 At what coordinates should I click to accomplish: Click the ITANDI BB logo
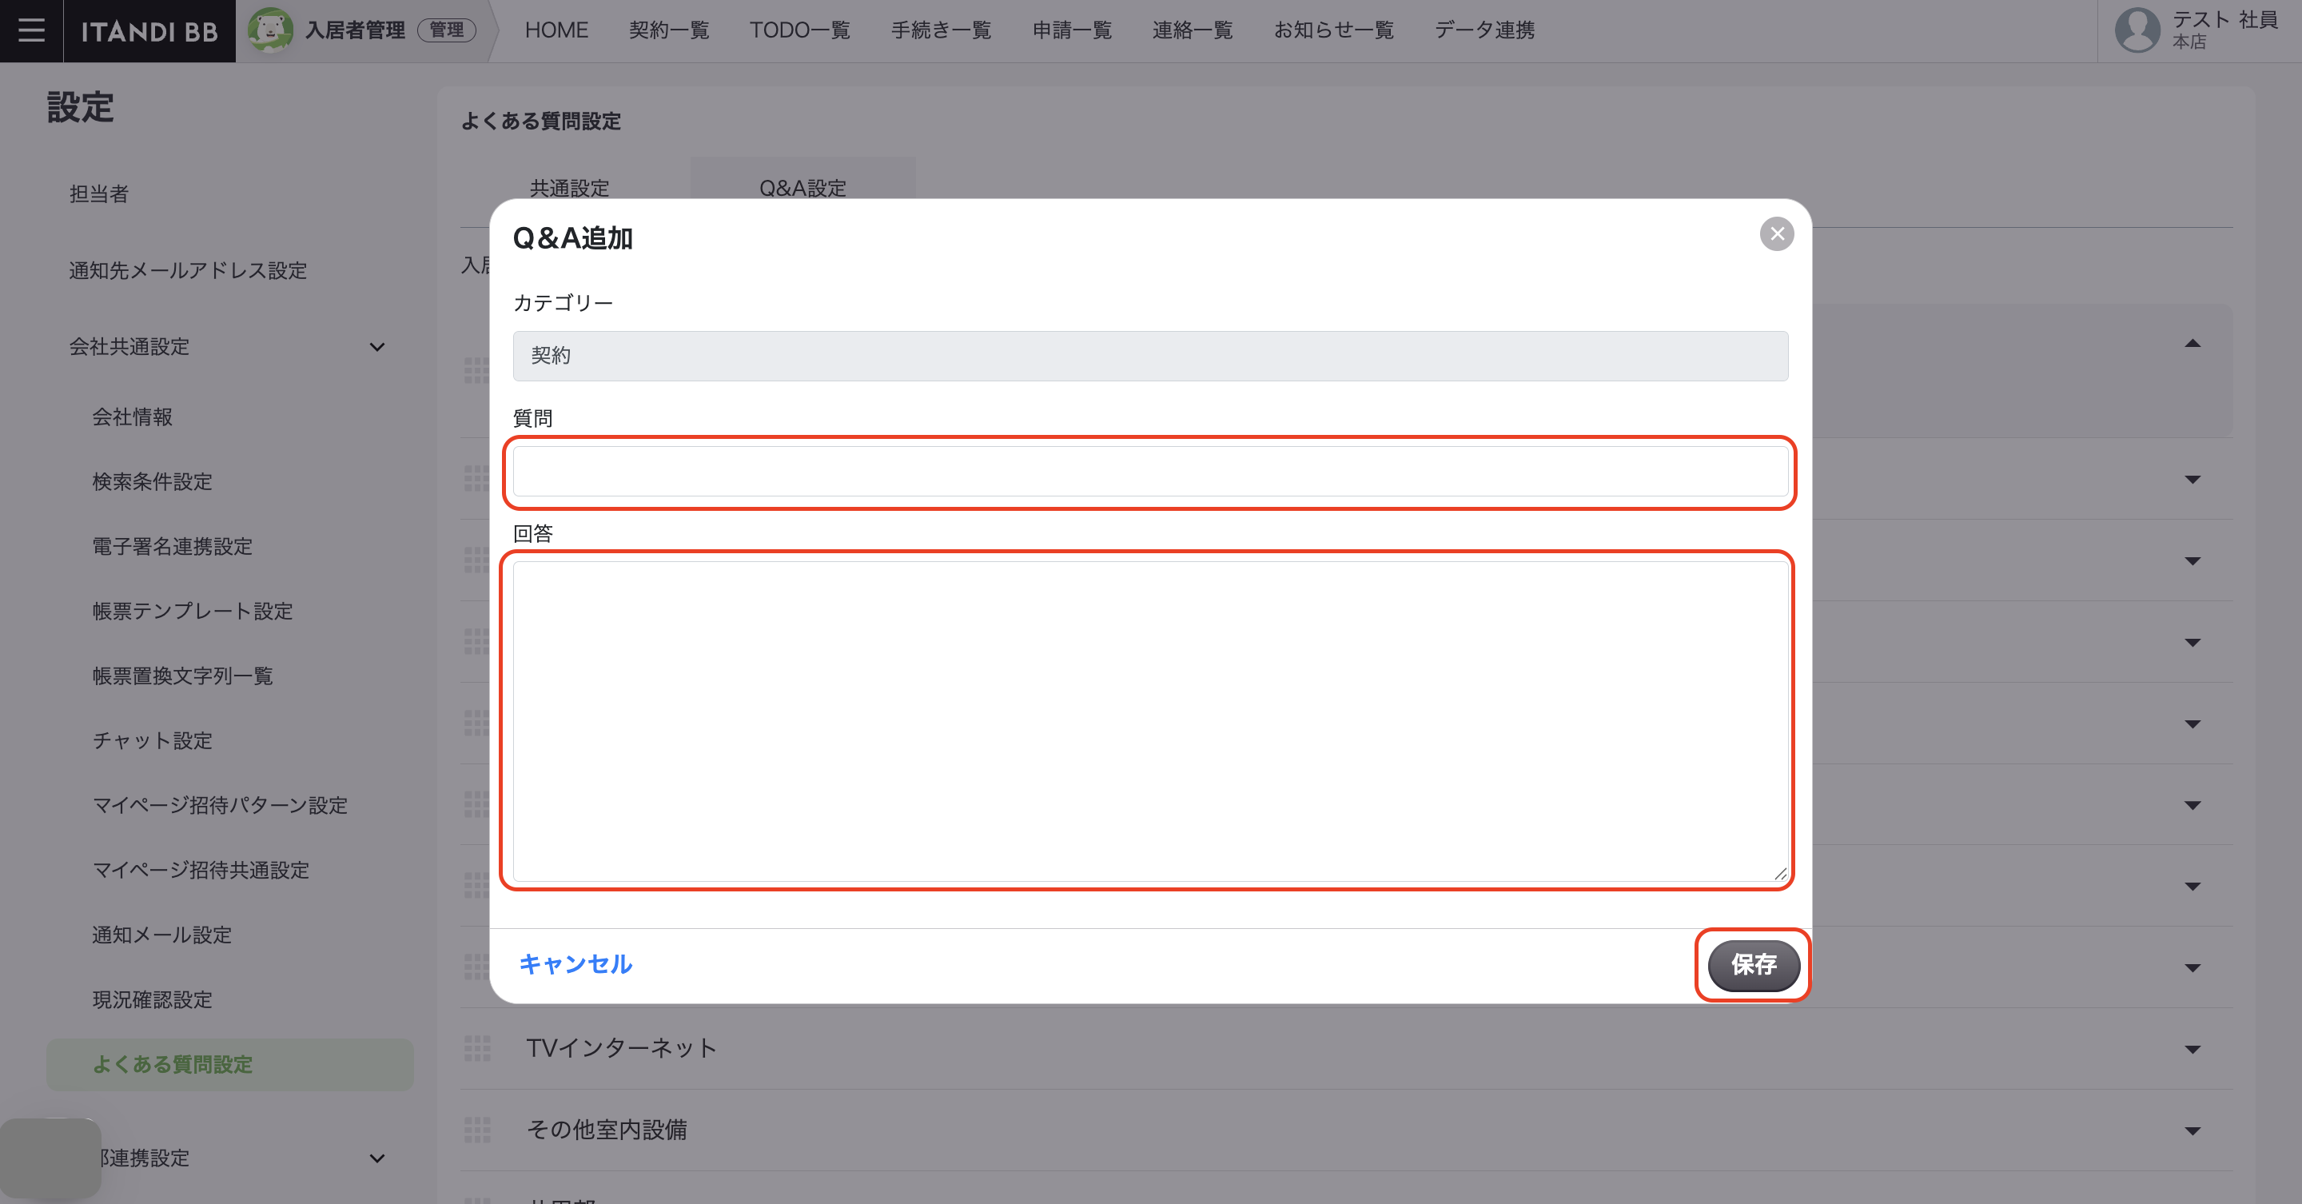tap(149, 31)
